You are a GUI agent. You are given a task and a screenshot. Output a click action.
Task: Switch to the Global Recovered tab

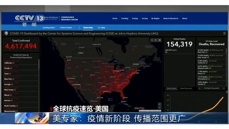(x=186, y=88)
